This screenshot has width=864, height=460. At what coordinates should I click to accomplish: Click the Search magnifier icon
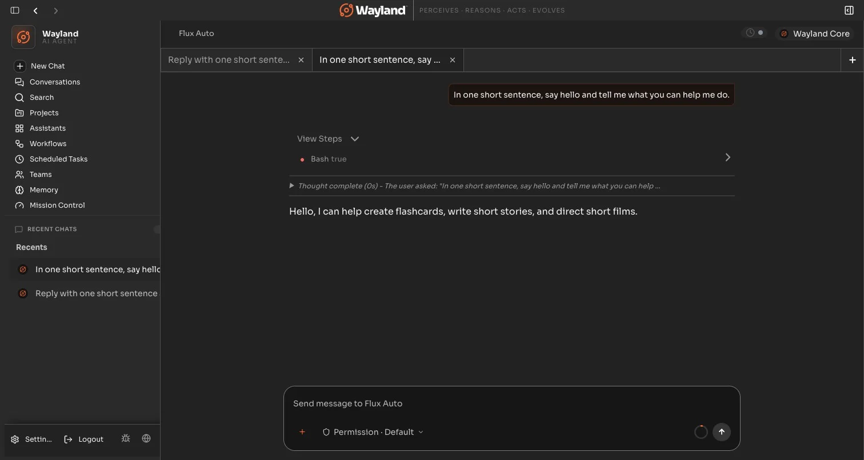coord(19,98)
